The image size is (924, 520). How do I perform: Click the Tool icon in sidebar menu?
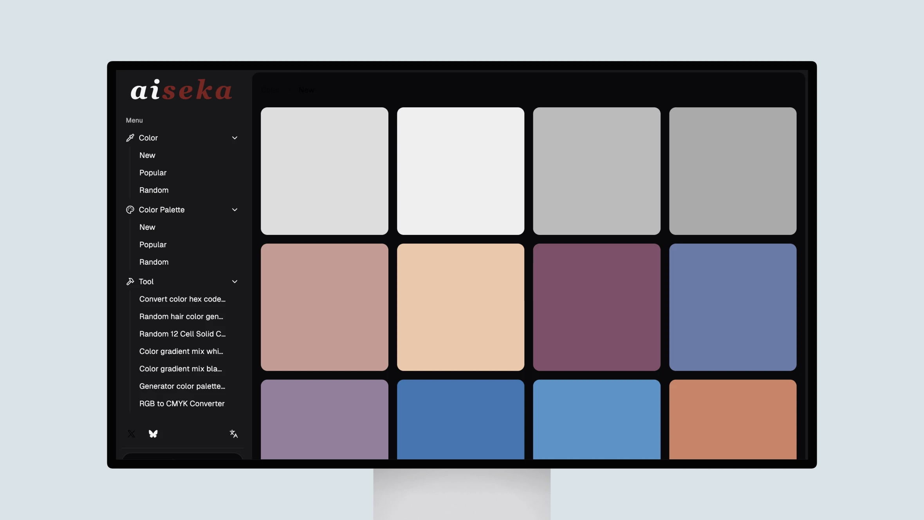130,282
